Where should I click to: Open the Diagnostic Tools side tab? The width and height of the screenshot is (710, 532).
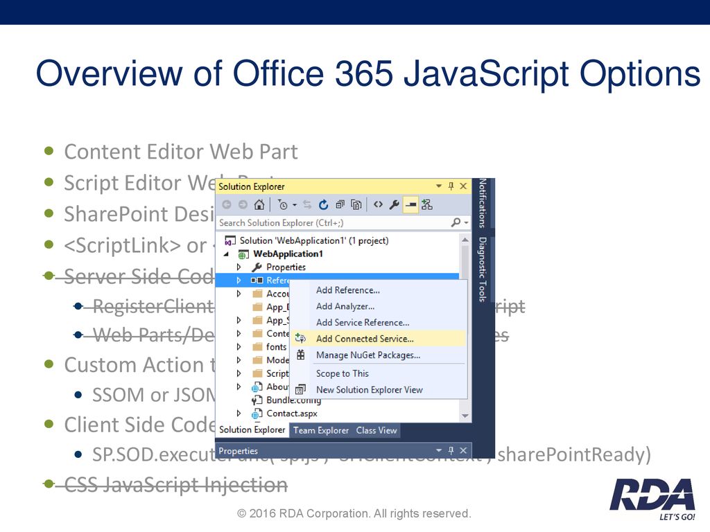[x=483, y=269]
